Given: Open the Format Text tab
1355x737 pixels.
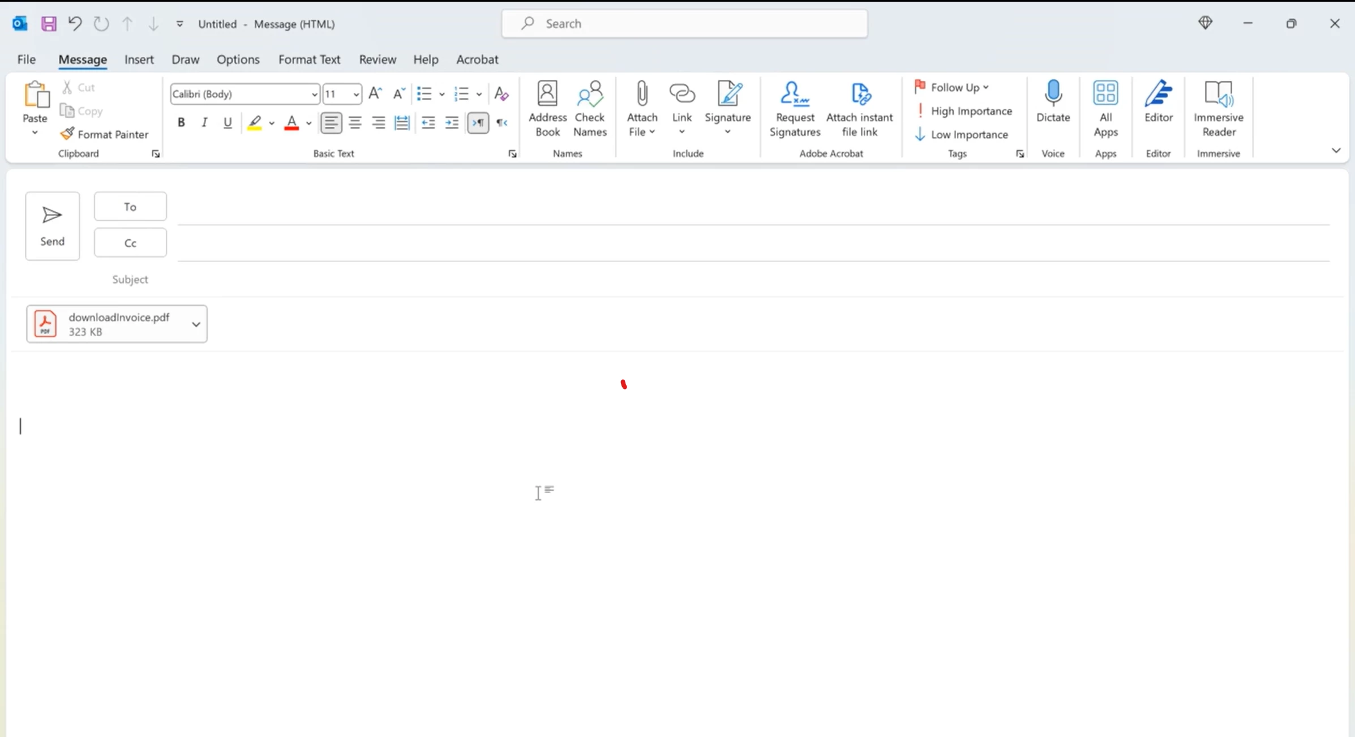Looking at the screenshot, I should 309,59.
